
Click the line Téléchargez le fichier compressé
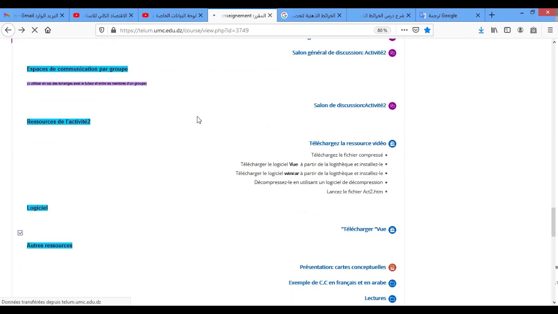tap(347, 155)
